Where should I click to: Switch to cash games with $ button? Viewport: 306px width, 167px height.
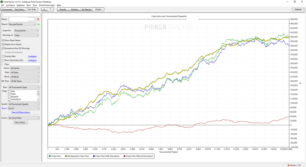tap(44, 9)
